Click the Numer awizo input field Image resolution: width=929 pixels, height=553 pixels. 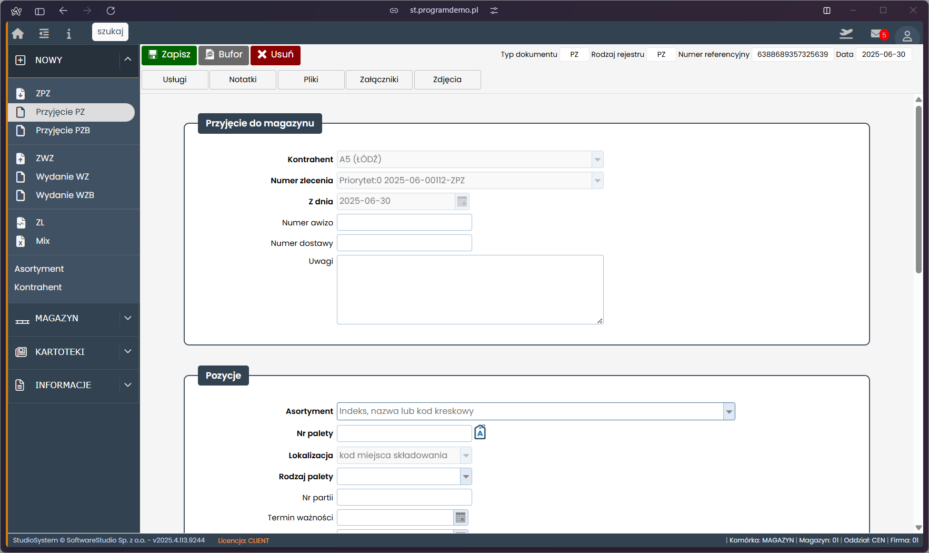click(404, 222)
